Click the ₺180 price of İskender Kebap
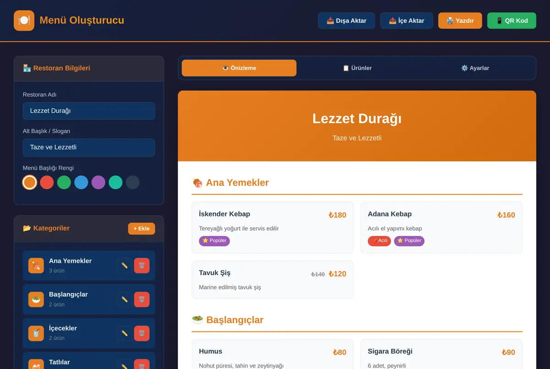The image size is (550, 369). (x=337, y=215)
